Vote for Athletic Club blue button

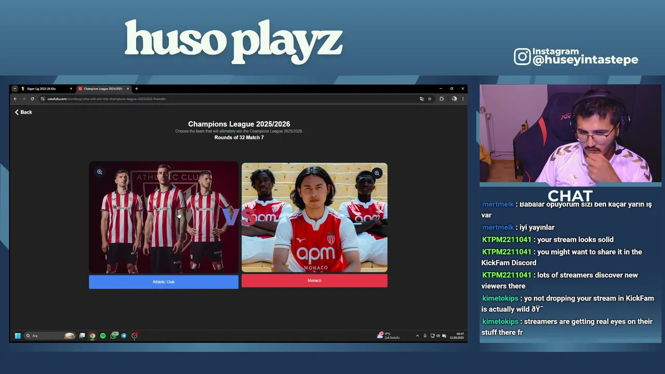pos(164,282)
